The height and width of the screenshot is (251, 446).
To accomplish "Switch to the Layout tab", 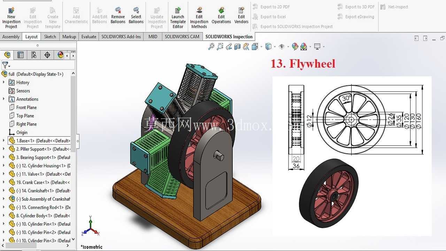I will (31, 37).
